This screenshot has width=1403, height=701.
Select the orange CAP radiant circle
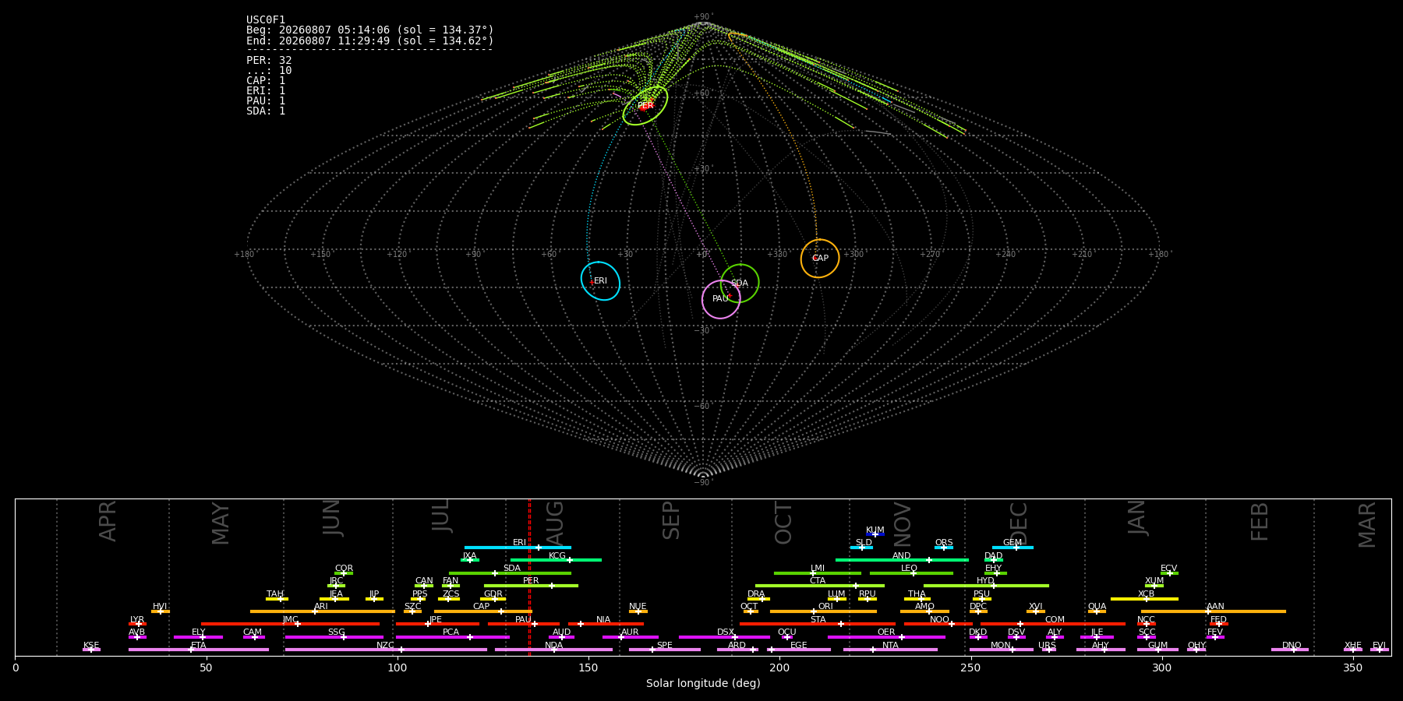pyautogui.click(x=820, y=258)
